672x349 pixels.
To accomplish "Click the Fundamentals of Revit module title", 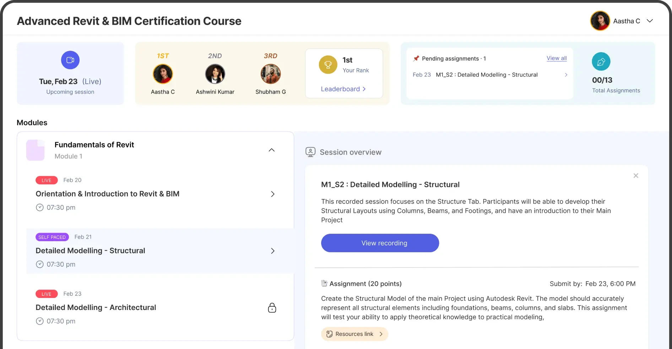I will [x=94, y=145].
